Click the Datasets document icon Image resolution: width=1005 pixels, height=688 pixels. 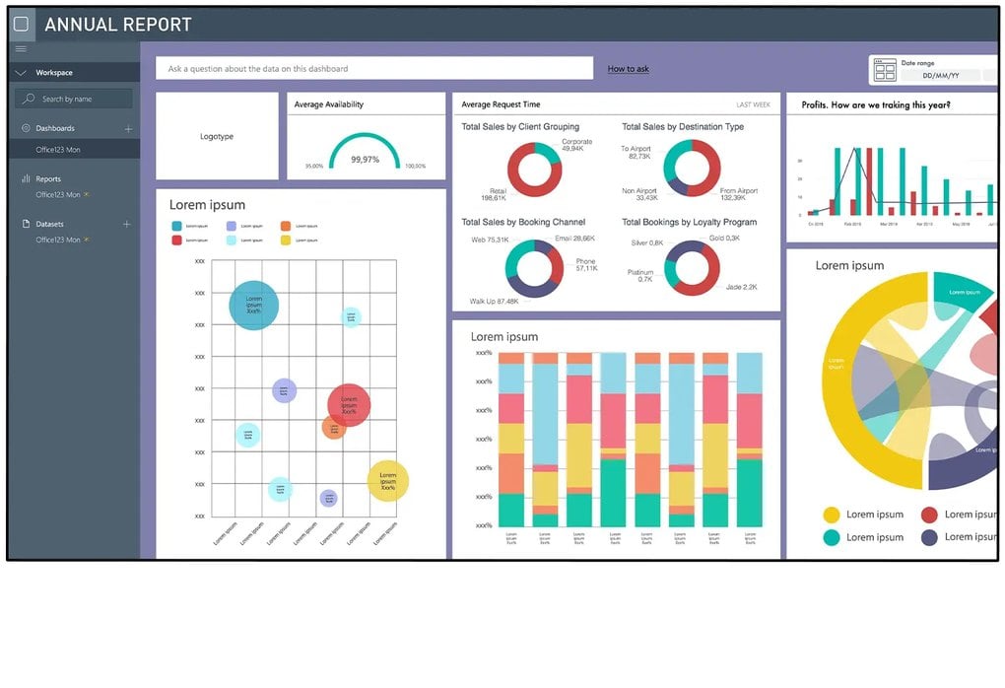(x=26, y=224)
